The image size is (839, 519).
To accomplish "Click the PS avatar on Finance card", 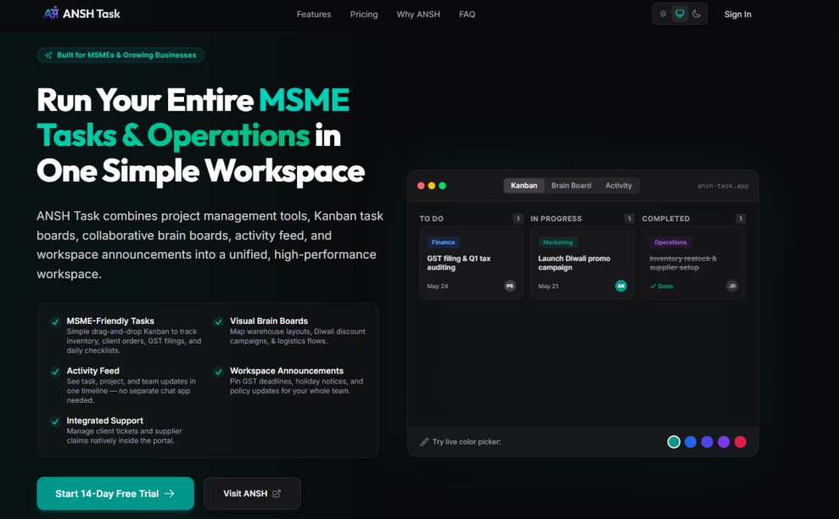I will (x=510, y=286).
